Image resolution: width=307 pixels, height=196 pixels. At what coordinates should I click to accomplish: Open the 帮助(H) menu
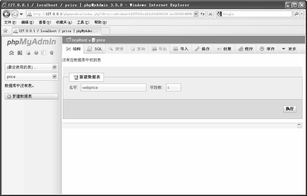click(101, 22)
